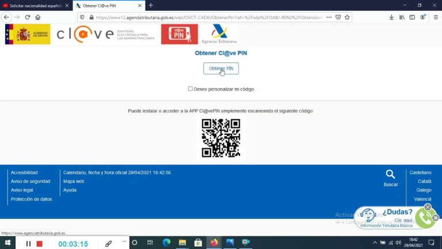
Task: Click the Buscar magnifier icon
Action: [390, 174]
